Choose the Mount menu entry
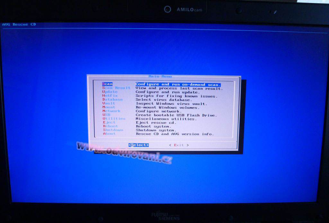This screenshot has width=329, height=223. point(109,107)
